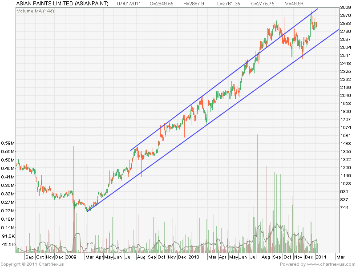This screenshot has height=267, width=356.
Task: Select the lower blue channel trend line
Action: [x=213, y=120]
